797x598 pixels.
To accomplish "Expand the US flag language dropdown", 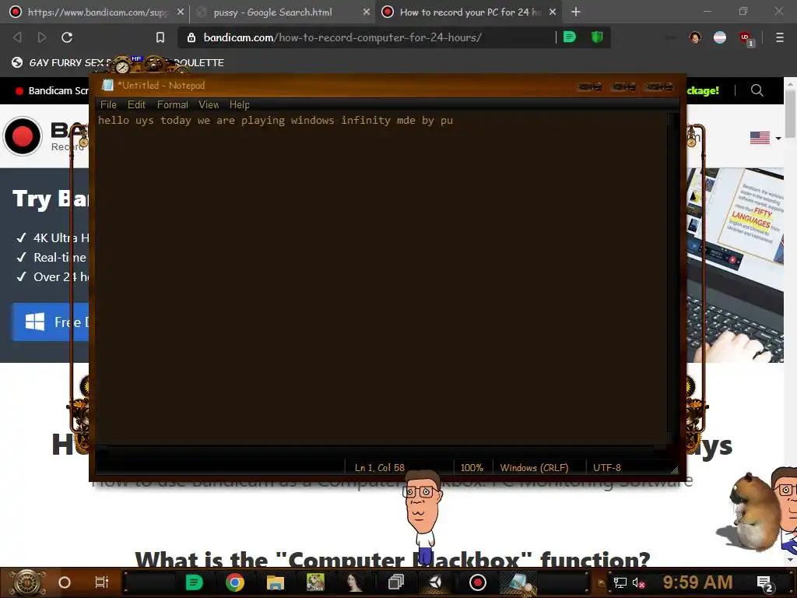I will tap(764, 138).
